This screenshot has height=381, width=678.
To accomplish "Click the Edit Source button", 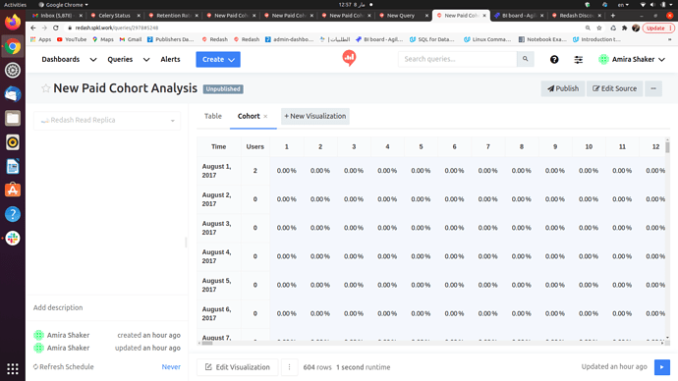I will click(614, 88).
